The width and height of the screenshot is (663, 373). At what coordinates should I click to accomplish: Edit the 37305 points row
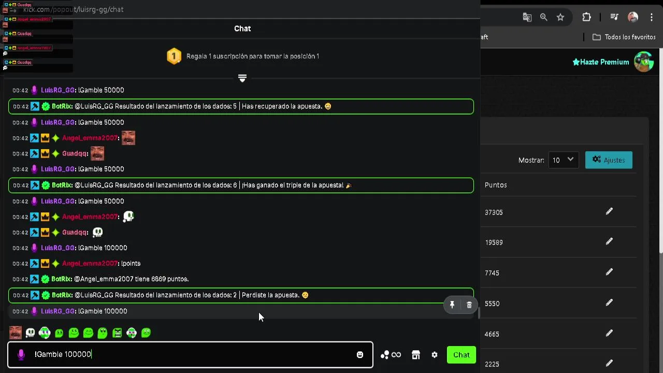pos(609,211)
